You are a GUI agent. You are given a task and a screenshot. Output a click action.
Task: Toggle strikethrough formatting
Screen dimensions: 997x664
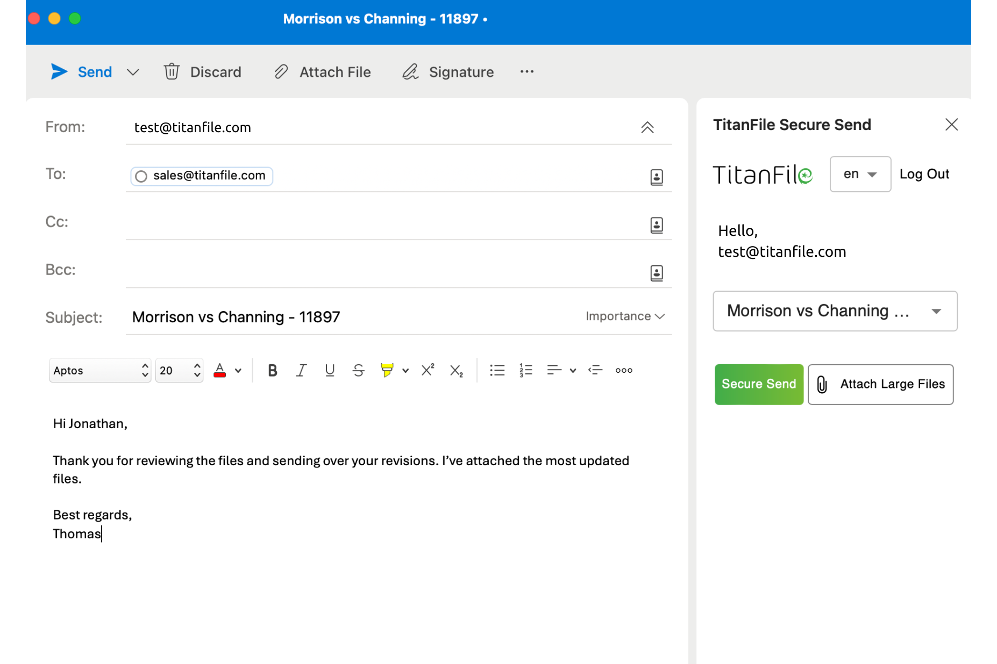[359, 370]
